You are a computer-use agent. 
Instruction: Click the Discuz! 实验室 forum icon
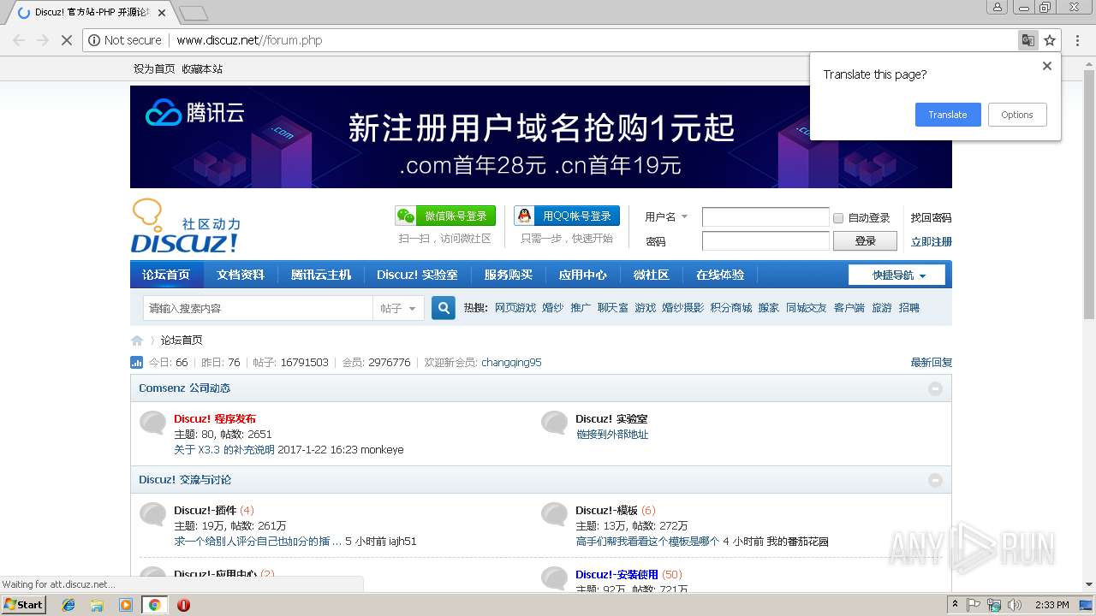point(554,423)
